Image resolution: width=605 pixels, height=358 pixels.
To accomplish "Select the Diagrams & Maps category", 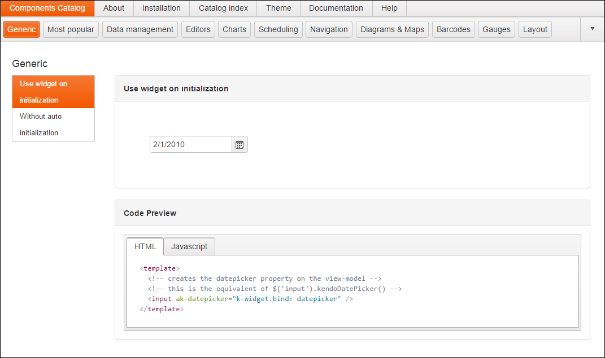I will (392, 29).
